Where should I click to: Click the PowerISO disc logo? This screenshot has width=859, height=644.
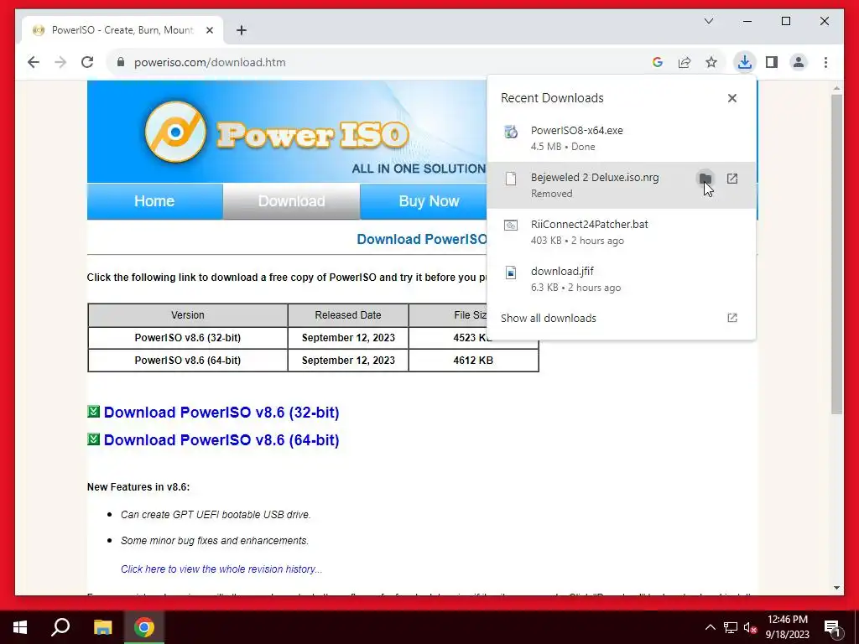[175, 132]
